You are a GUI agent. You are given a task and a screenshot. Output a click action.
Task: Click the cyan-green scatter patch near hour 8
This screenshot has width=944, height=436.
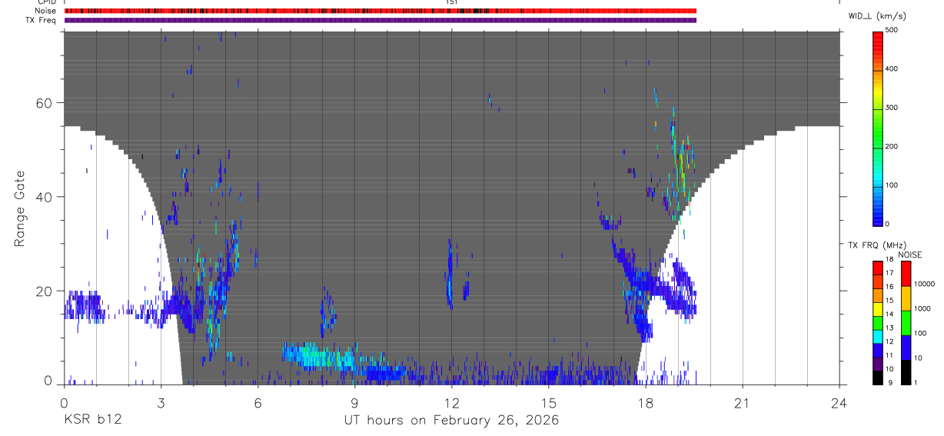coord(321,356)
